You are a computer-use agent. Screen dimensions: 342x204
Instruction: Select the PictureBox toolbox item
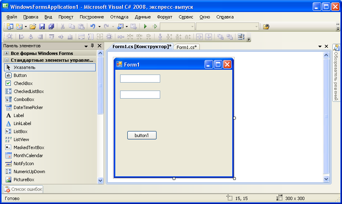click(x=50, y=180)
